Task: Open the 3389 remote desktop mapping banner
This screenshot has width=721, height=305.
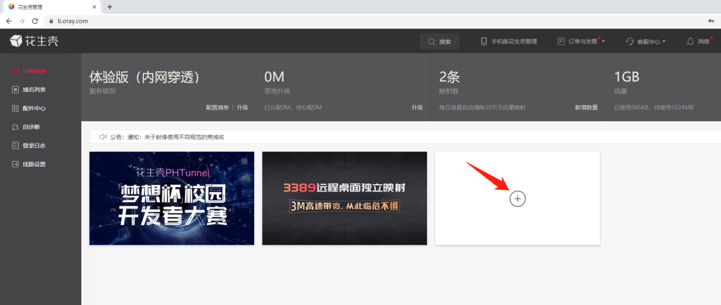Action: pos(345,198)
